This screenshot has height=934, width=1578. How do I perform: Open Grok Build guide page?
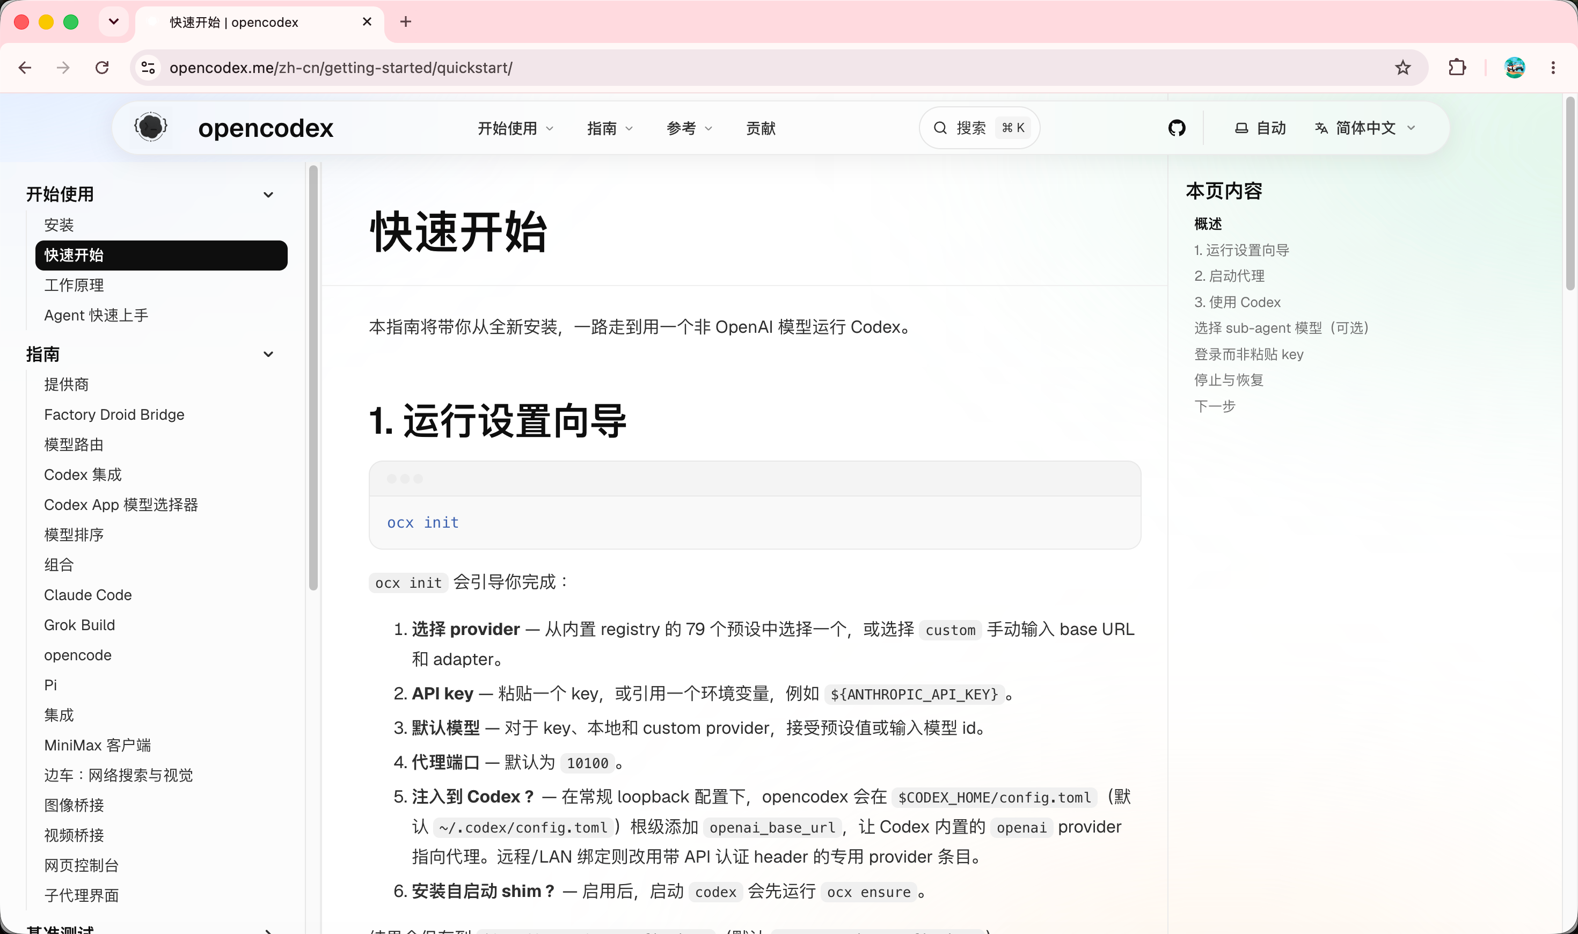(79, 625)
